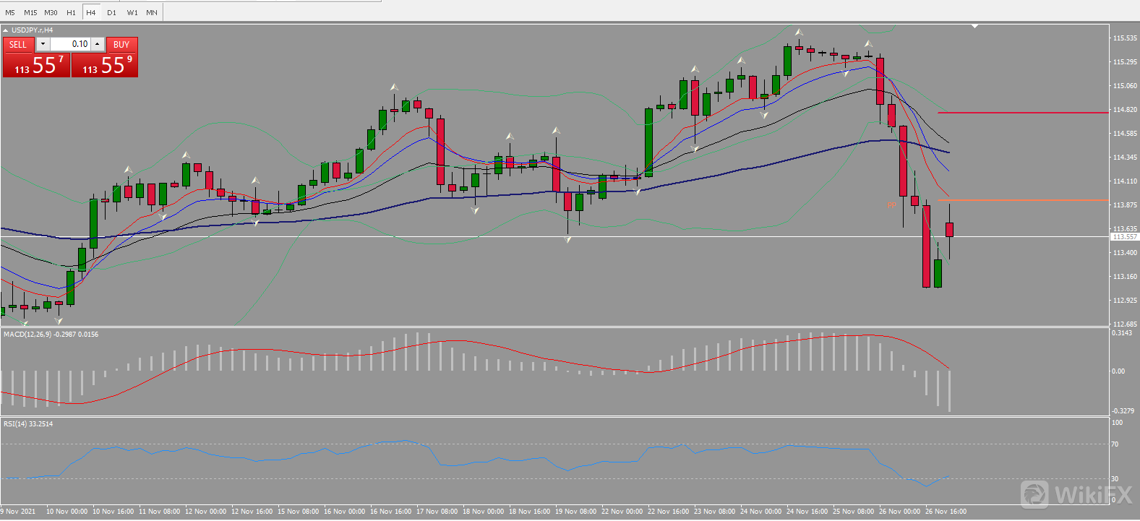1140x521 pixels.
Task: Click the WikiFX logo icon
Action: [x=1034, y=494]
